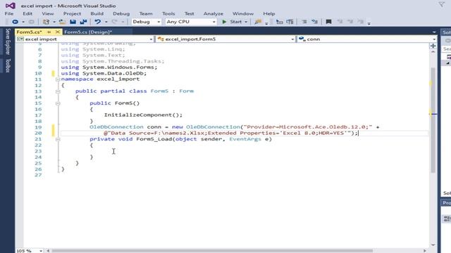Switch to the Form5.cs [Design] tab
Image resolution: width=451 pixels, height=253 pixels.
[x=88, y=32]
